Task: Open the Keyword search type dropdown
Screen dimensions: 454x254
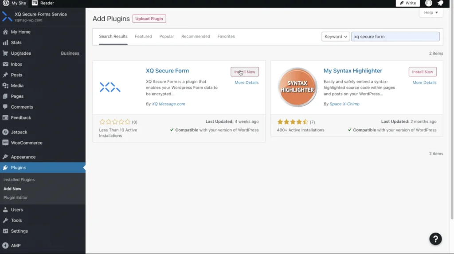Action: coord(336,37)
